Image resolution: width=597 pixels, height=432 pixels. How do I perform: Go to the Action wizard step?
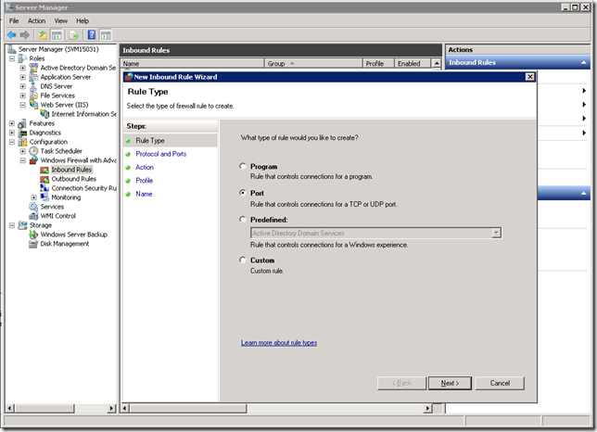click(x=145, y=167)
